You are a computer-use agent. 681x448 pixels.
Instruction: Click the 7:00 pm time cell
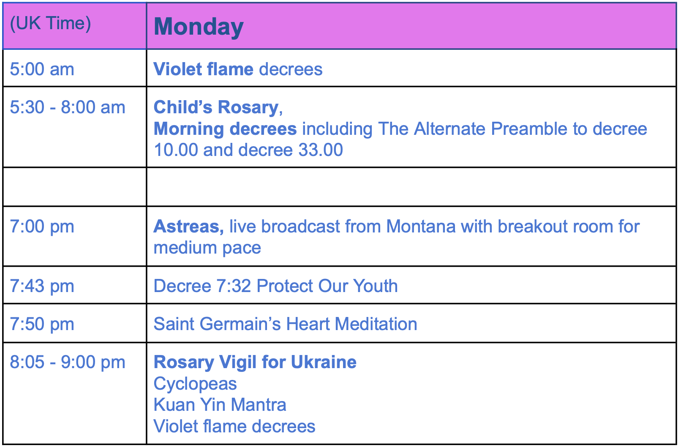(75, 236)
